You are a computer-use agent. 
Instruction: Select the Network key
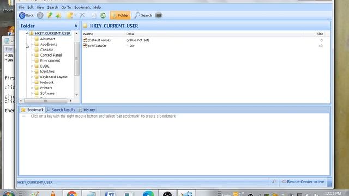(47, 82)
